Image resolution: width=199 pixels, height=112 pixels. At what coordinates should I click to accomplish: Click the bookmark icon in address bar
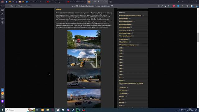(x=168, y=6)
